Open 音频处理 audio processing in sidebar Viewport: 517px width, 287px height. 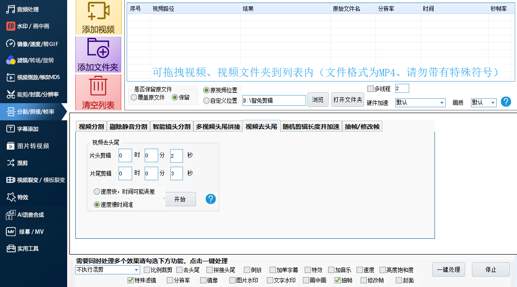(x=28, y=9)
